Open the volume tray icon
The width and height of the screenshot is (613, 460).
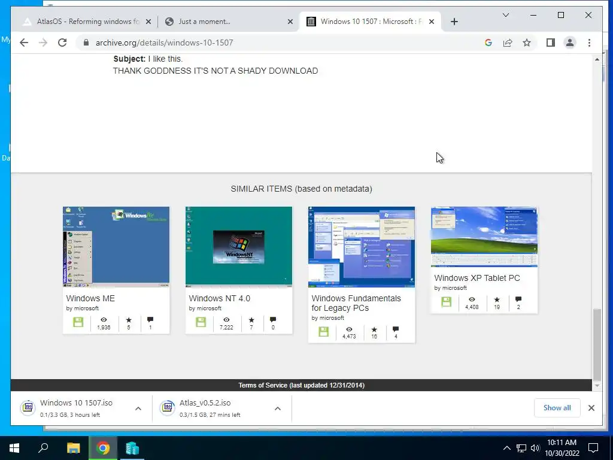[x=535, y=448]
